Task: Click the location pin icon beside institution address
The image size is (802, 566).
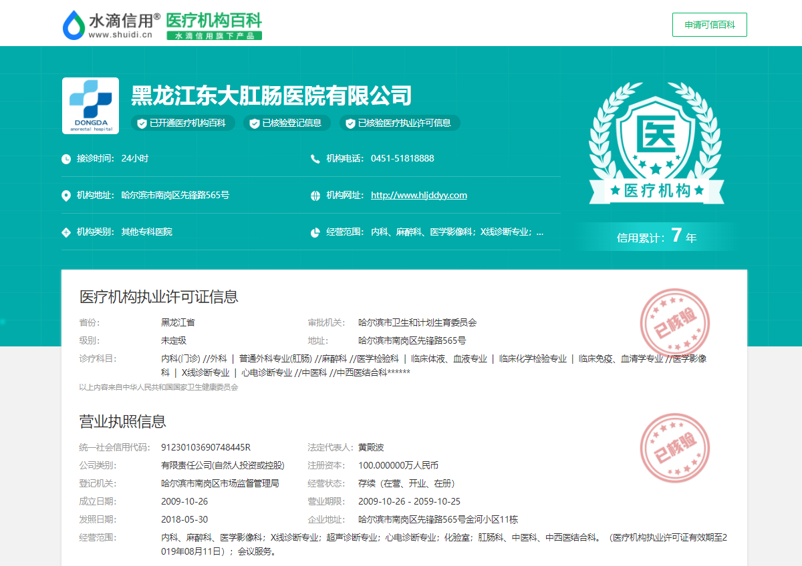Action: pyautogui.click(x=66, y=196)
